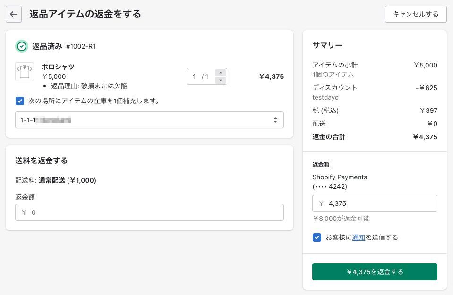Click the サマリー heading
Image resolution: width=453 pixels, height=295 pixels.
pyautogui.click(x=327, y=45)
